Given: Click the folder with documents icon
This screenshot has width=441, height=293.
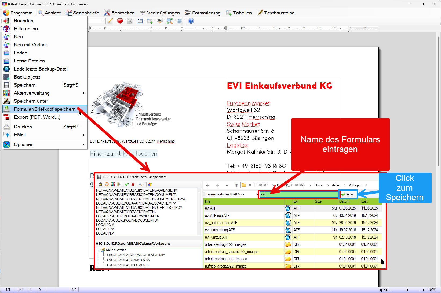Looking at the screenshot, I should [119, 184].
